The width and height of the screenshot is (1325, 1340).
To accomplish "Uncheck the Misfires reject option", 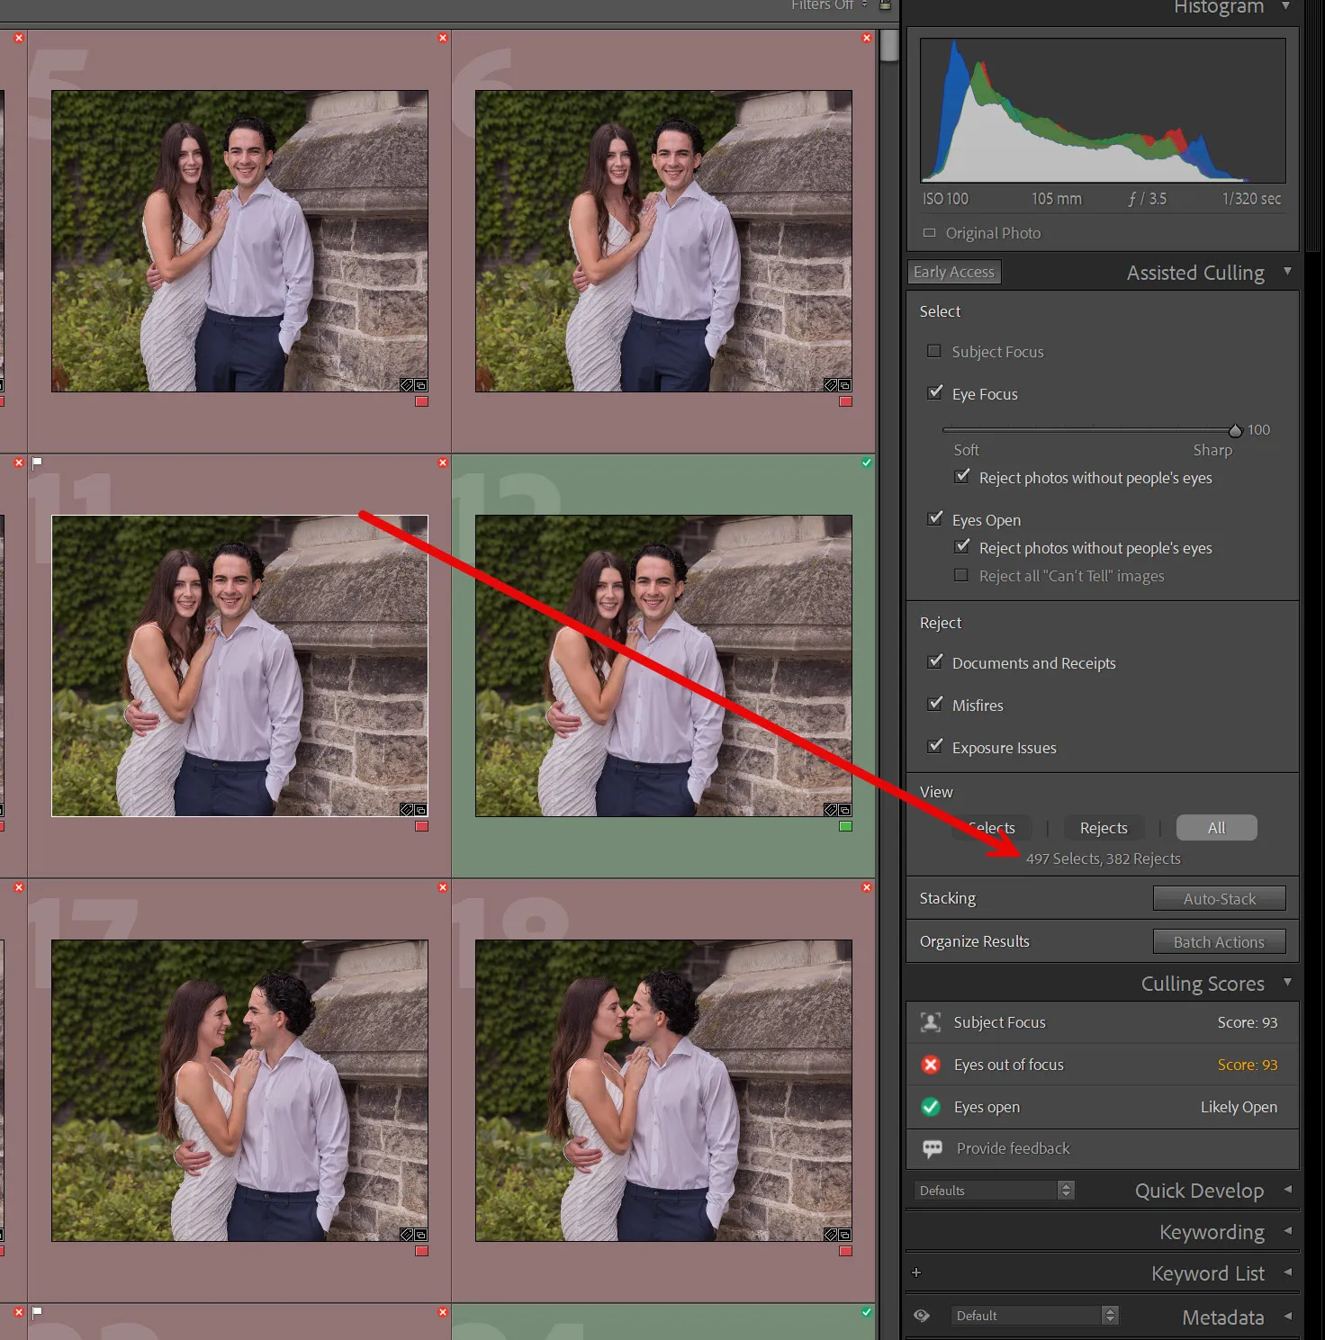I will click(x=935, y=705).
